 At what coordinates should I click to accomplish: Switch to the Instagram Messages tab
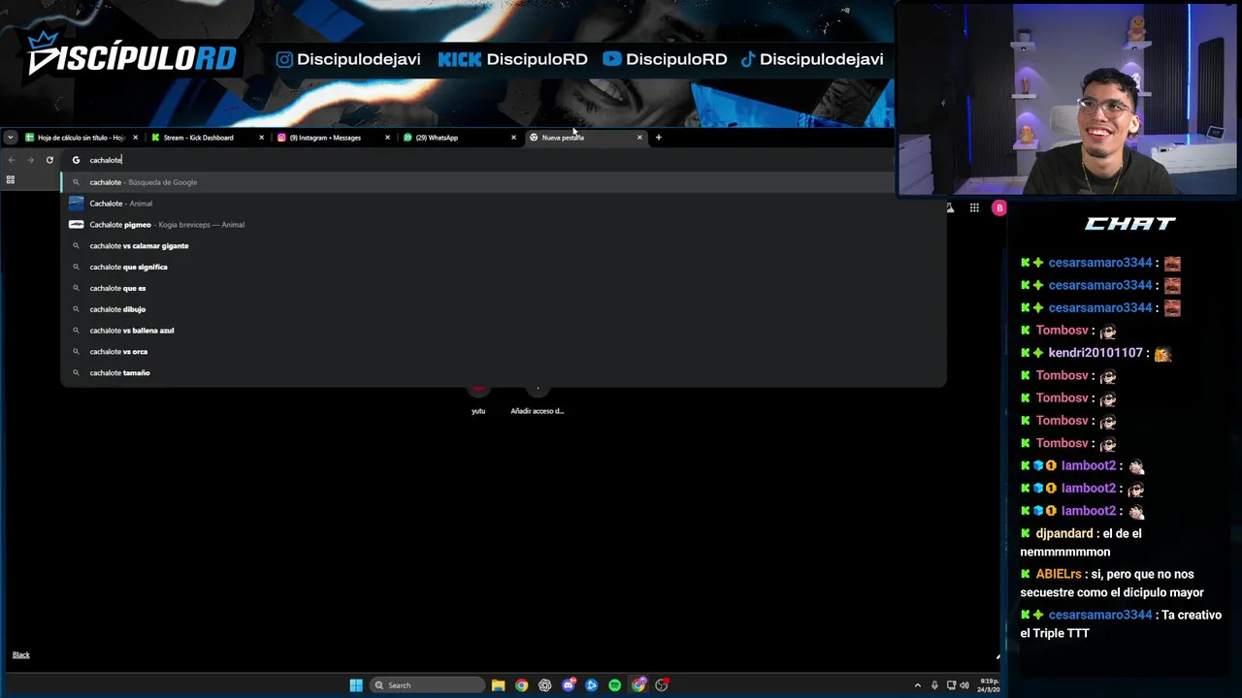[x=325, y=138]
